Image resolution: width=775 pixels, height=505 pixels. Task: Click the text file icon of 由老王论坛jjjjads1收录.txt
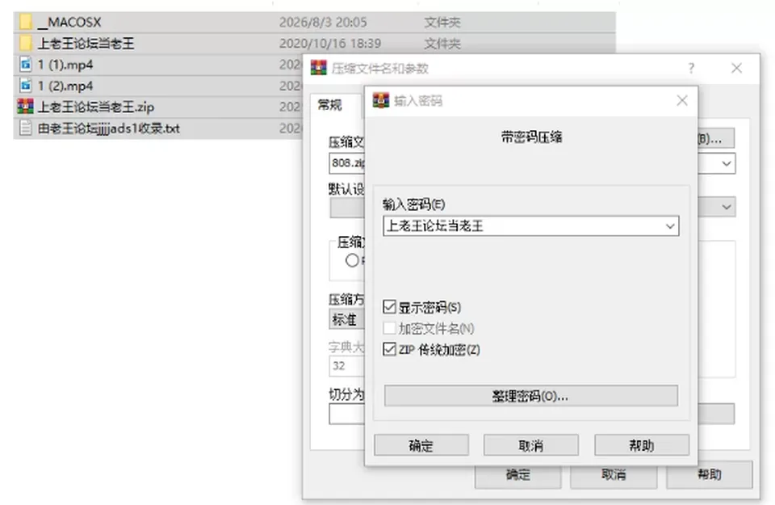26,128
